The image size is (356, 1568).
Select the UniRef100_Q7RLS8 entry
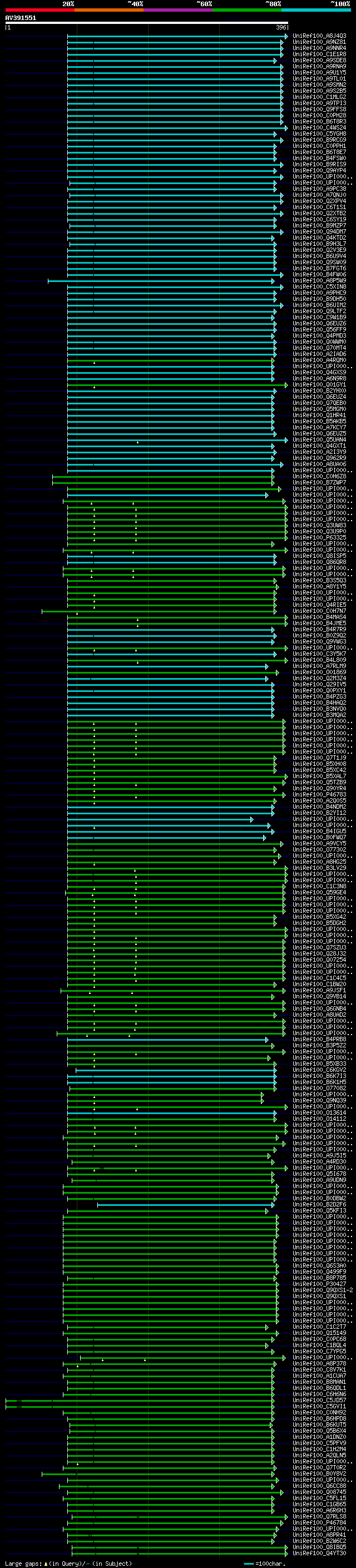pyautogui.click(x=319, y=1516)
